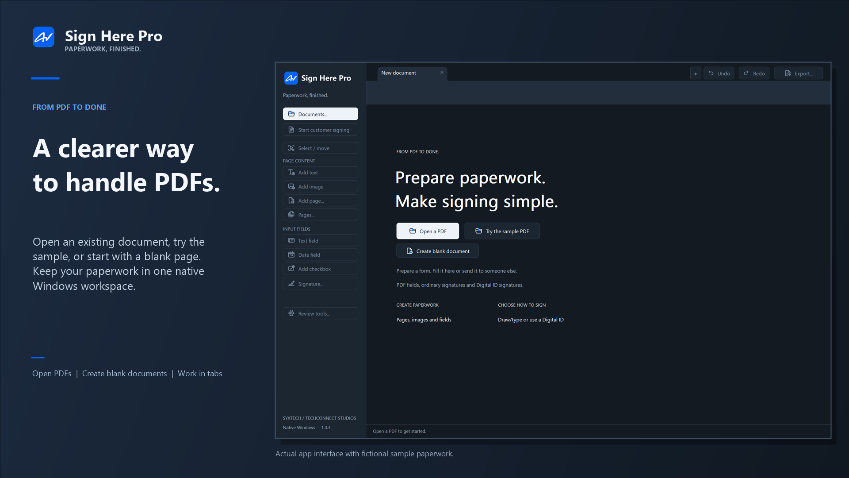
Task: Click the version text '1.3.3'
Action: 326,428
